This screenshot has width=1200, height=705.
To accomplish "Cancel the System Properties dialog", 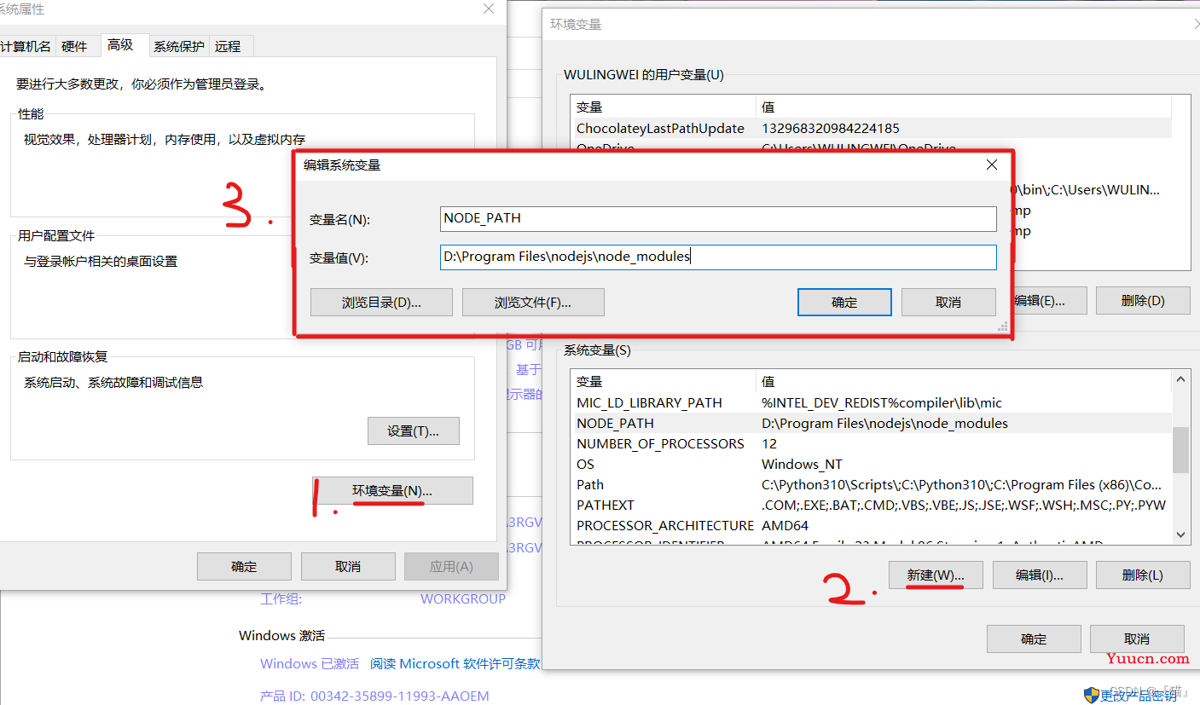I will point(348,566).
